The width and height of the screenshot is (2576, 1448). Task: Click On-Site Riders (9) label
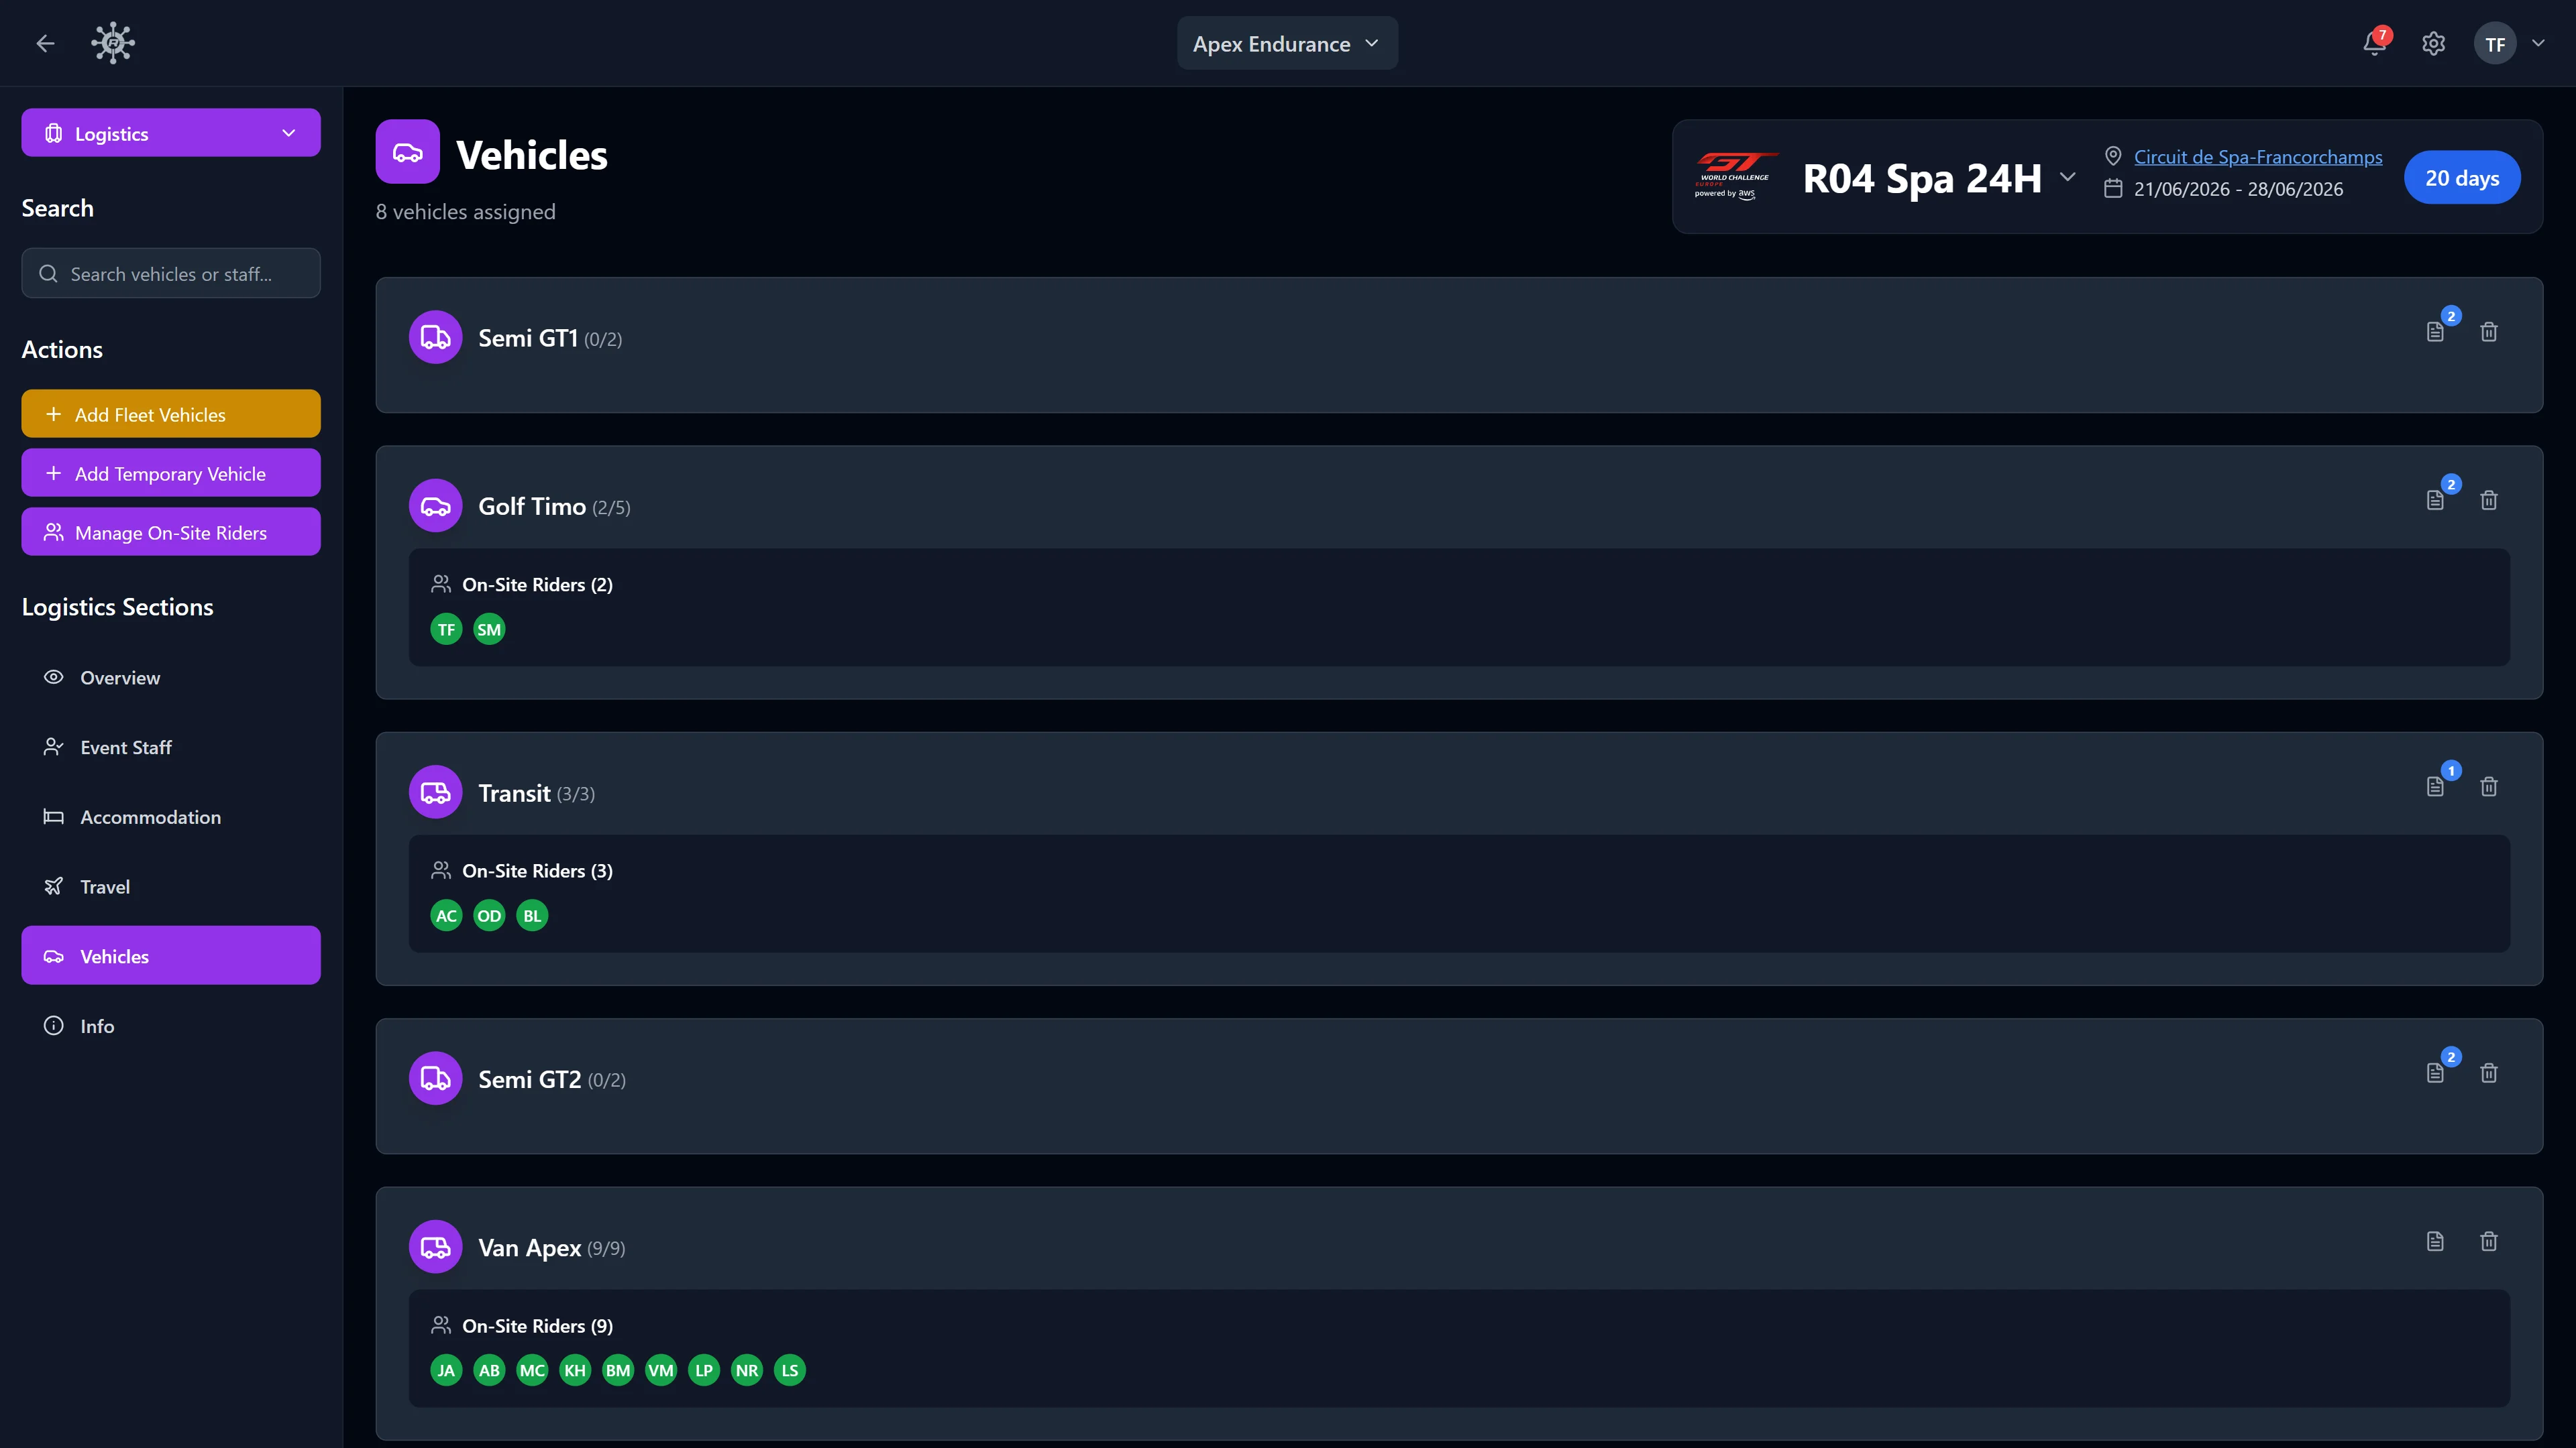click(x=537, y=1326)
